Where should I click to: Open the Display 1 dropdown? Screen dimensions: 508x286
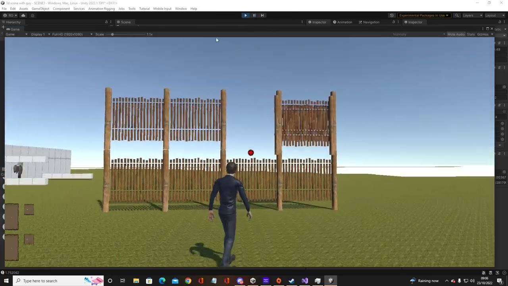tap(40, 35)
